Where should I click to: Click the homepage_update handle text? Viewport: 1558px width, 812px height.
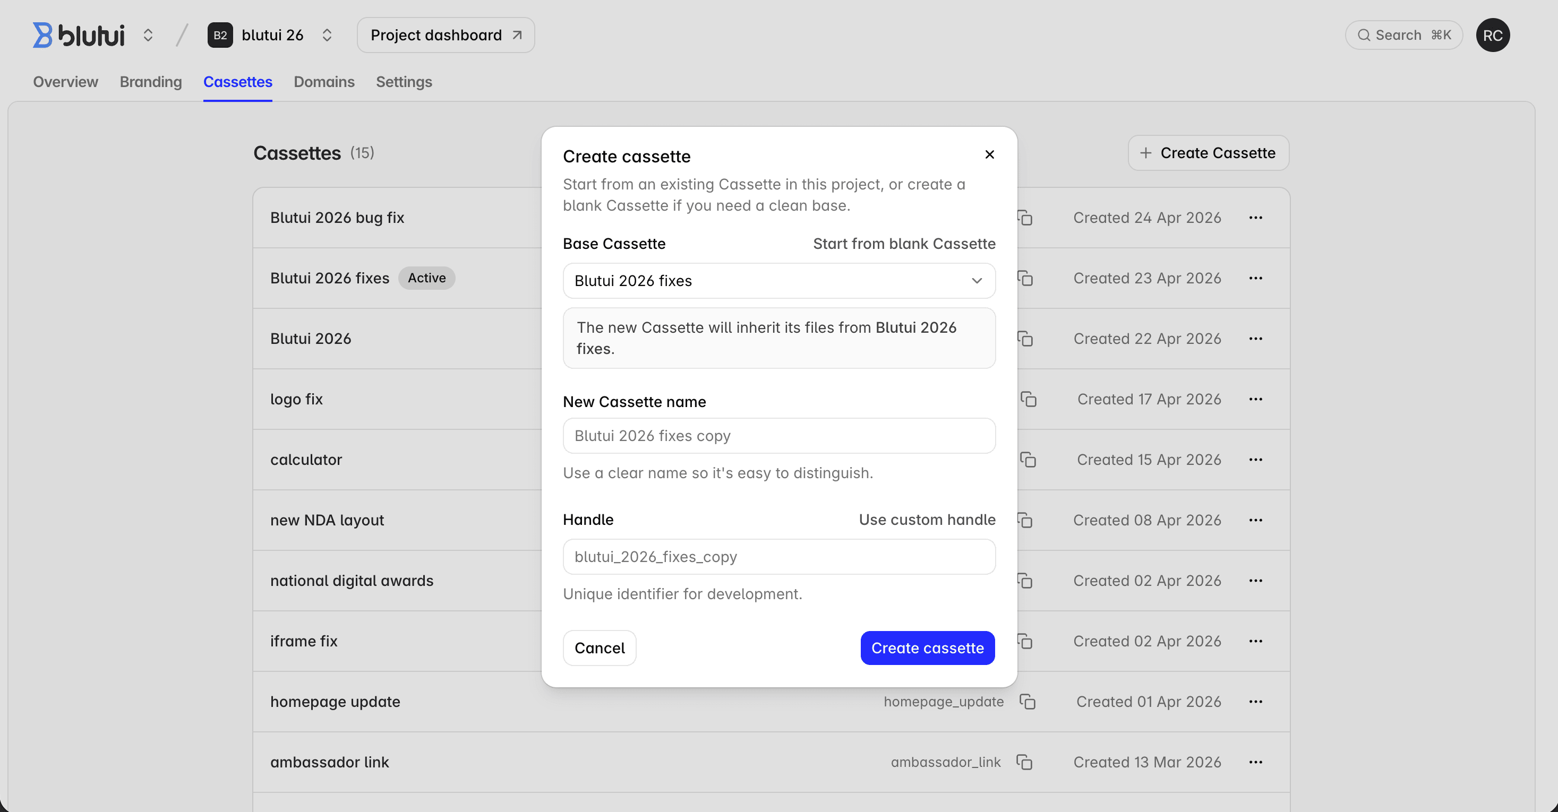point(944,702)
